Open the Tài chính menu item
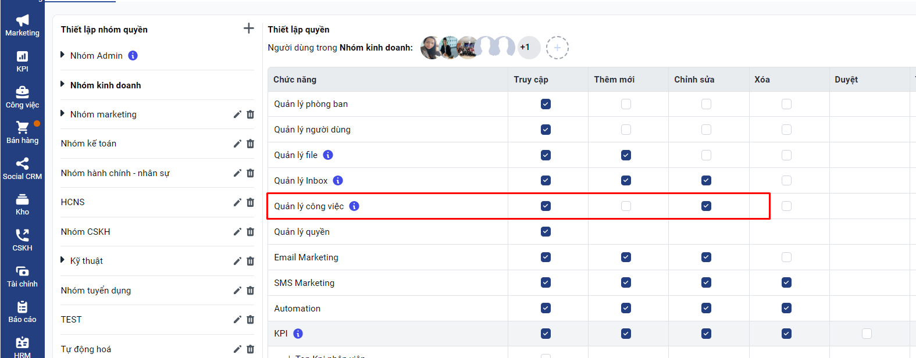Image resolution: width=916 pixels, height=358 pixels. point(22,276)
